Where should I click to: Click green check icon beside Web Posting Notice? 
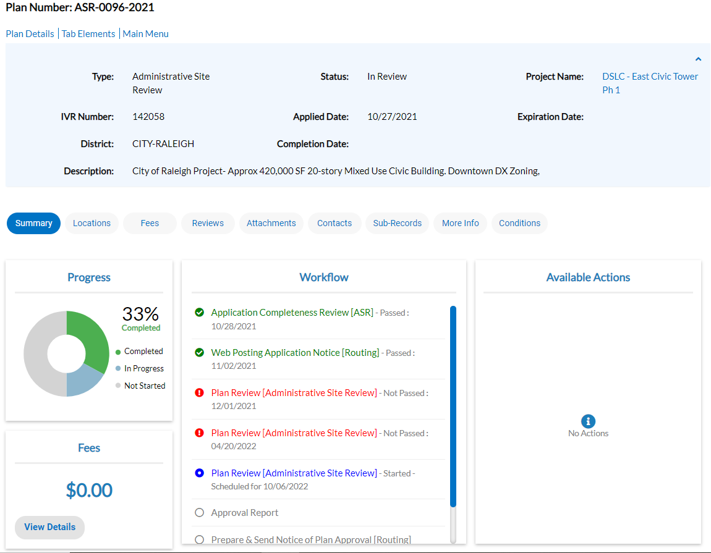point(199,353)
